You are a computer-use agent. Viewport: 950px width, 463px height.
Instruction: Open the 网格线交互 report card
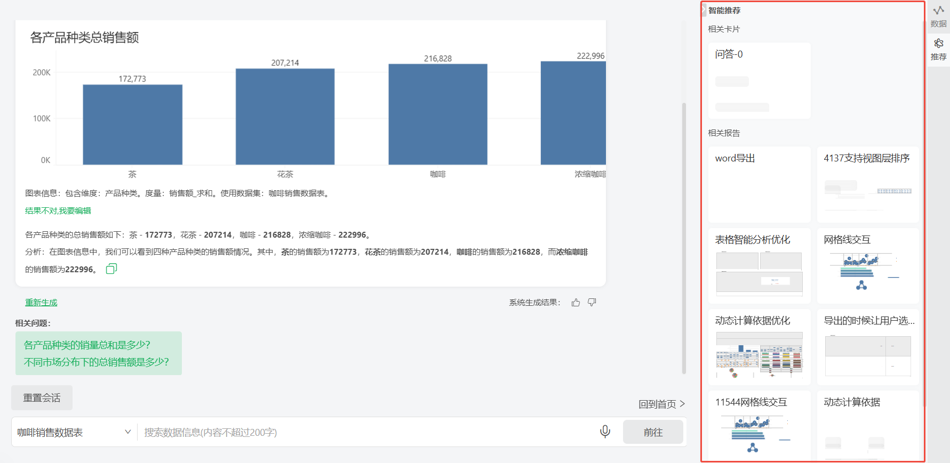coord(868,266)
